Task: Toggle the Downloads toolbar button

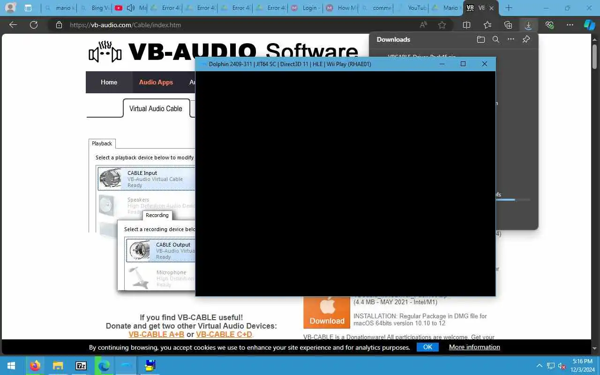Action: pos(528,25)
